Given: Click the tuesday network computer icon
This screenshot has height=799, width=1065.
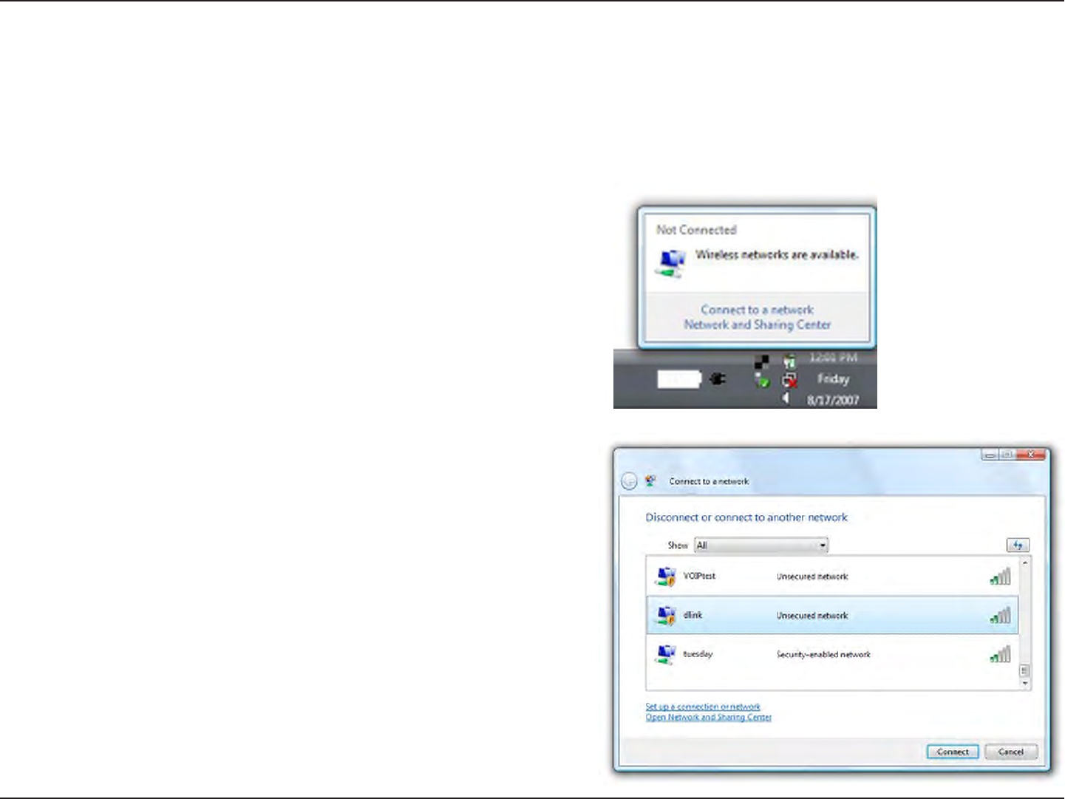Looking at the screenshot, I should (x=666, y=655).
